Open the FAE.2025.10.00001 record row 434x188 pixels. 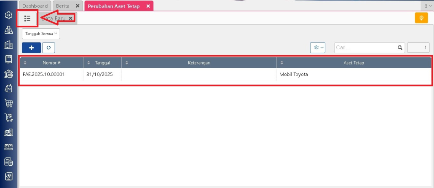click(47, 75)
